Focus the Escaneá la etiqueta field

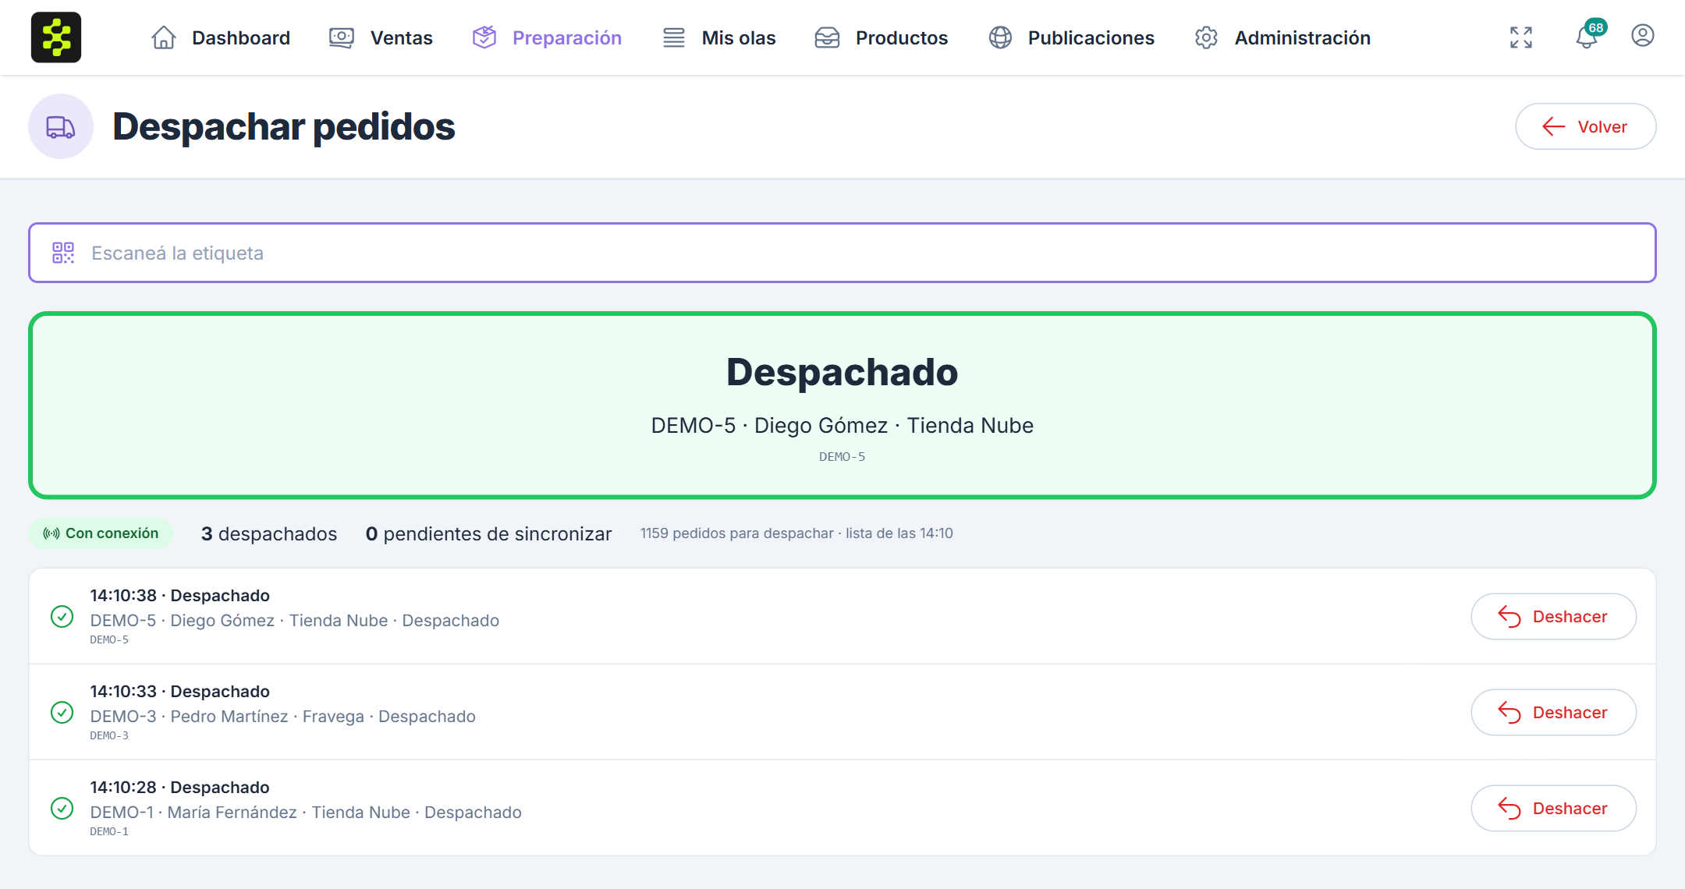coord(842,253)
